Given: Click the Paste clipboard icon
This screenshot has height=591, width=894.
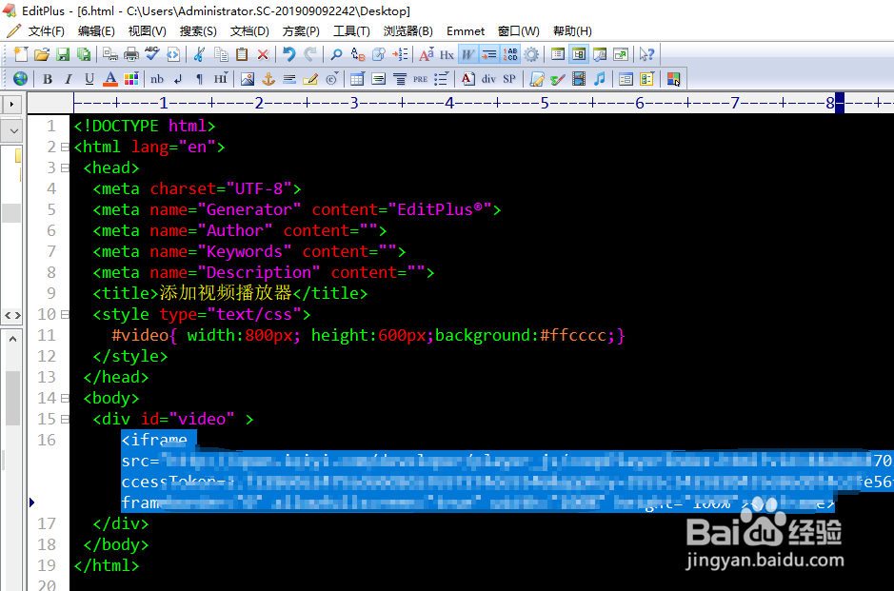Looking at the screenshot, I should tap(242, 54).
